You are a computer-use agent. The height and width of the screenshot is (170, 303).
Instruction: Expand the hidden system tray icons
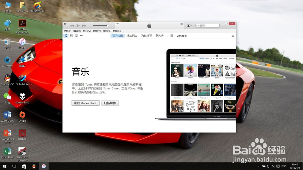[259, 166]
